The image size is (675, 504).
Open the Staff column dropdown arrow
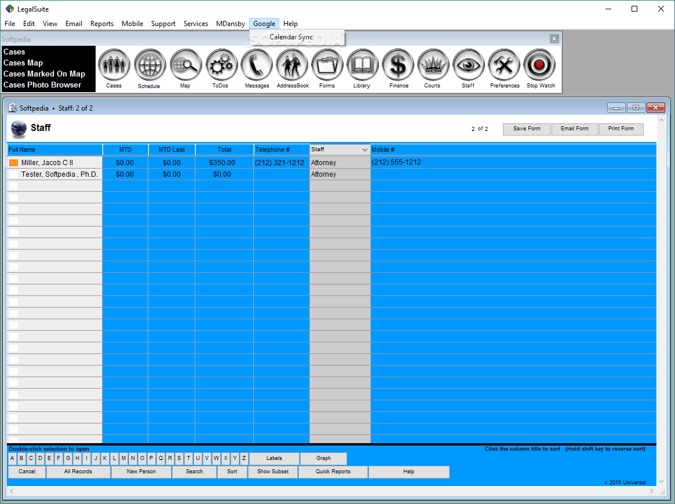(364, 149)
